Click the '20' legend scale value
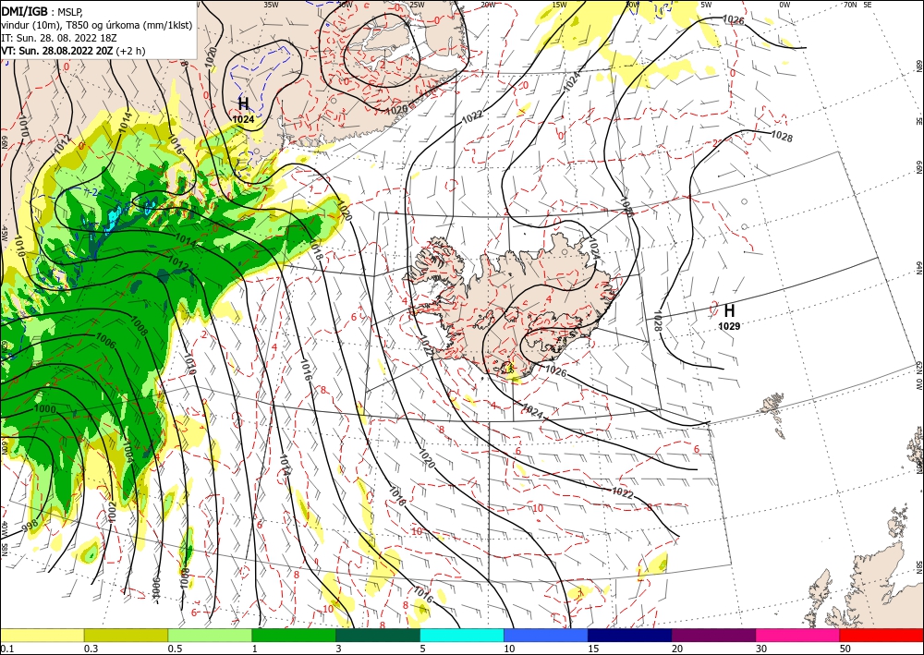Image resolution: width=924 pixels, height=655 pixels. click(x=677, y=649)
